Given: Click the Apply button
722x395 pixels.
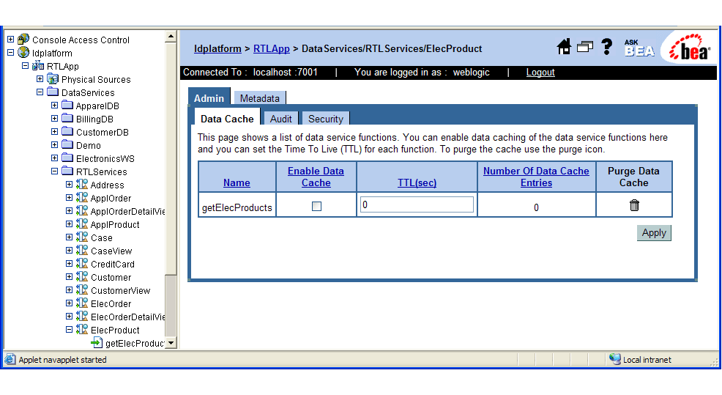Looking at the screenshot, I should (x=654, y=233).
